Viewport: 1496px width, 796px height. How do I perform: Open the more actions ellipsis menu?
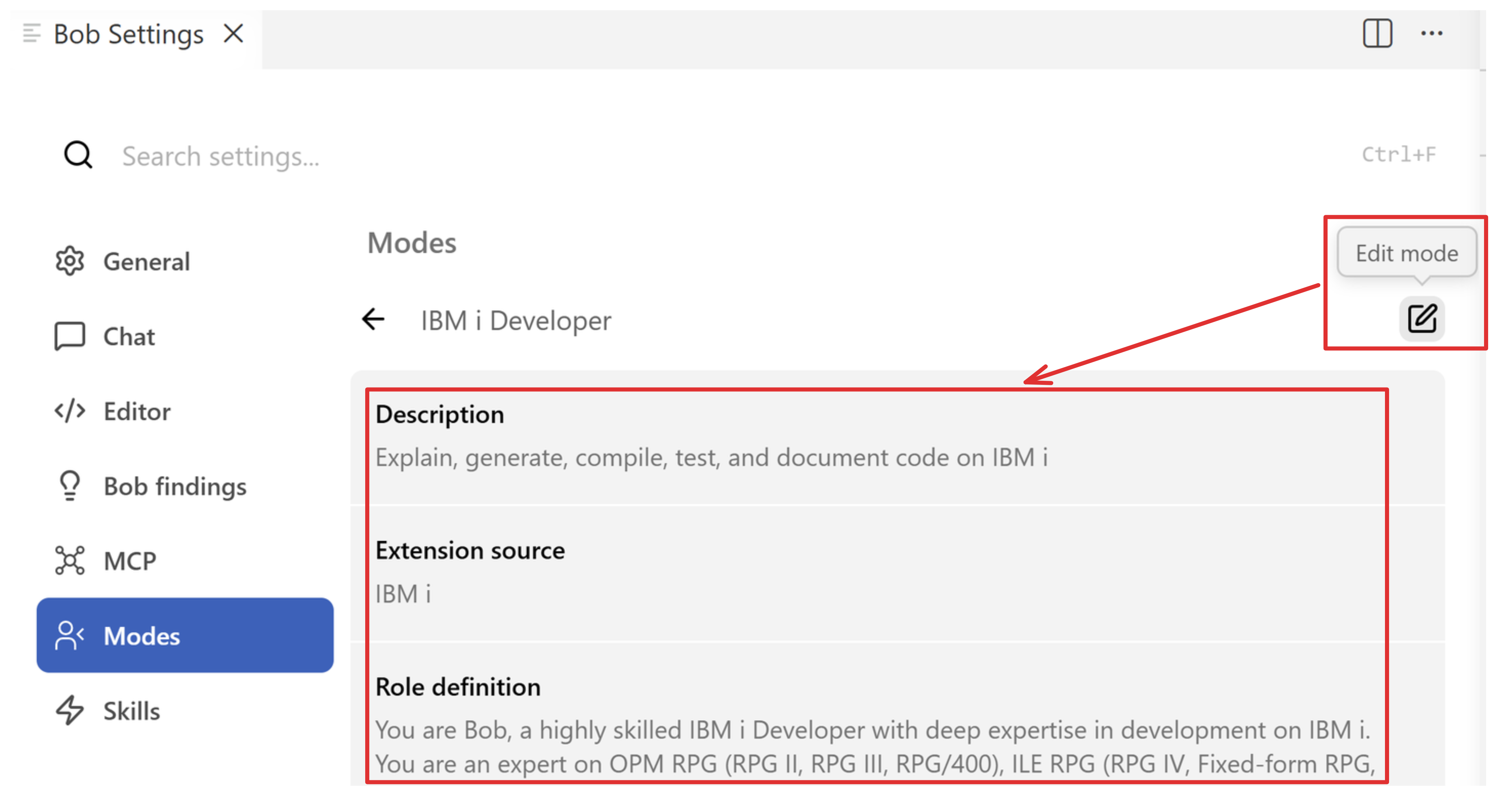pyautogui.click(x=1431, y=33)
